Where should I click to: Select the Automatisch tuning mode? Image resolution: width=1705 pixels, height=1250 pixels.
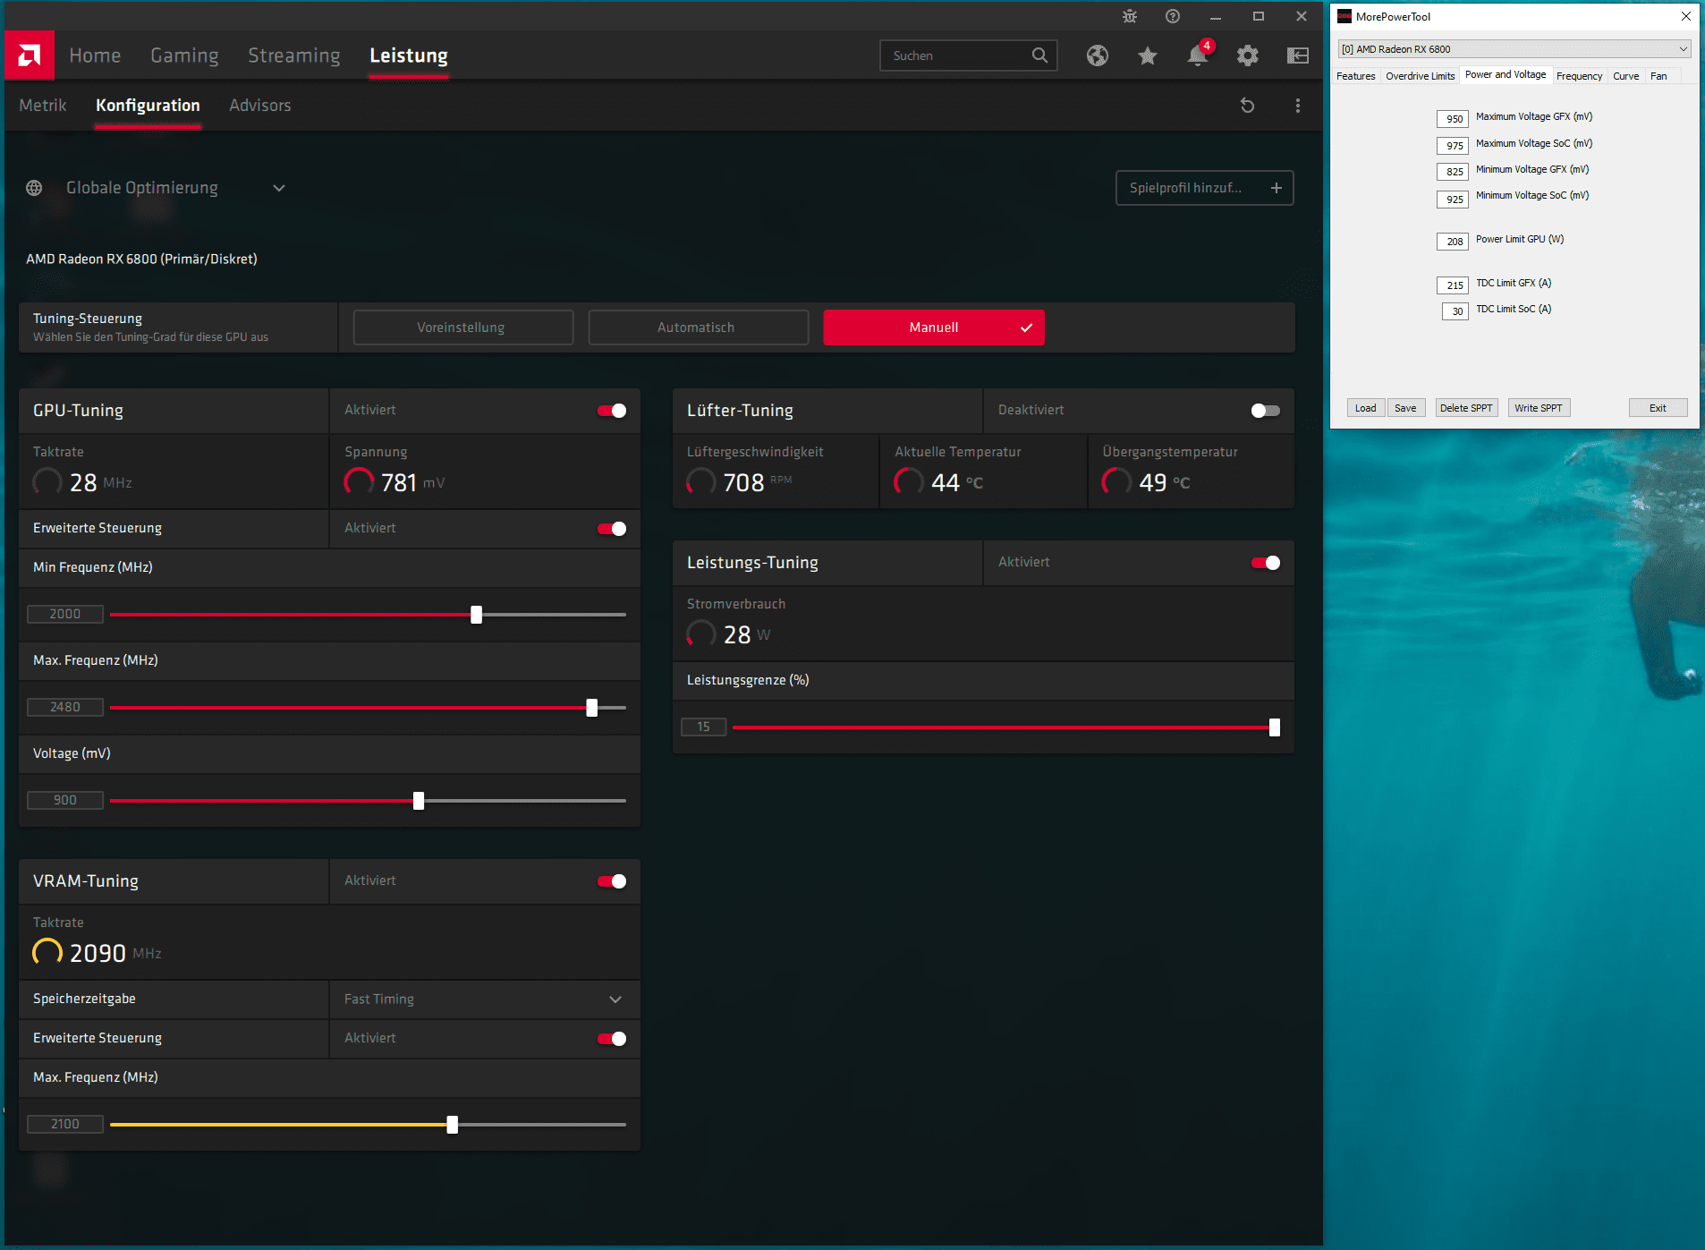tap(698, 327)
